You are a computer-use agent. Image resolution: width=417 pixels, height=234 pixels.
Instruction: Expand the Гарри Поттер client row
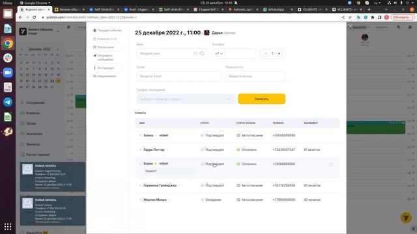coord(140,149)
